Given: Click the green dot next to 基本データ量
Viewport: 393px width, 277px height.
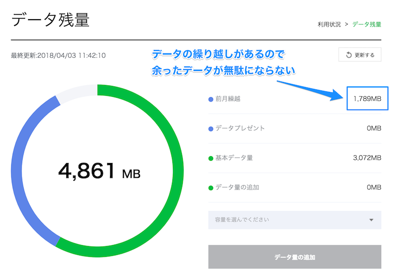Looking at the screenshot, I should click(x=211, y=159).
